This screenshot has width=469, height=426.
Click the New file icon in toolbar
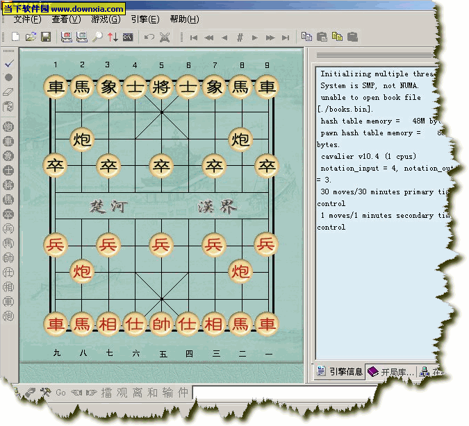[x=17, y=37]
